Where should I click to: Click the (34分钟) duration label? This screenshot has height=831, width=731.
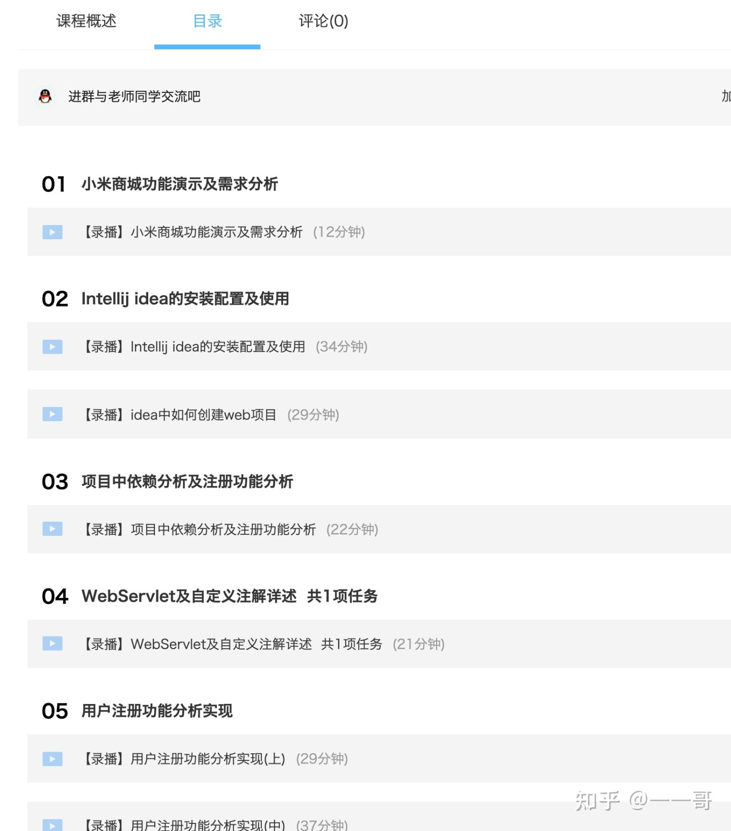(x=342, y=347)
